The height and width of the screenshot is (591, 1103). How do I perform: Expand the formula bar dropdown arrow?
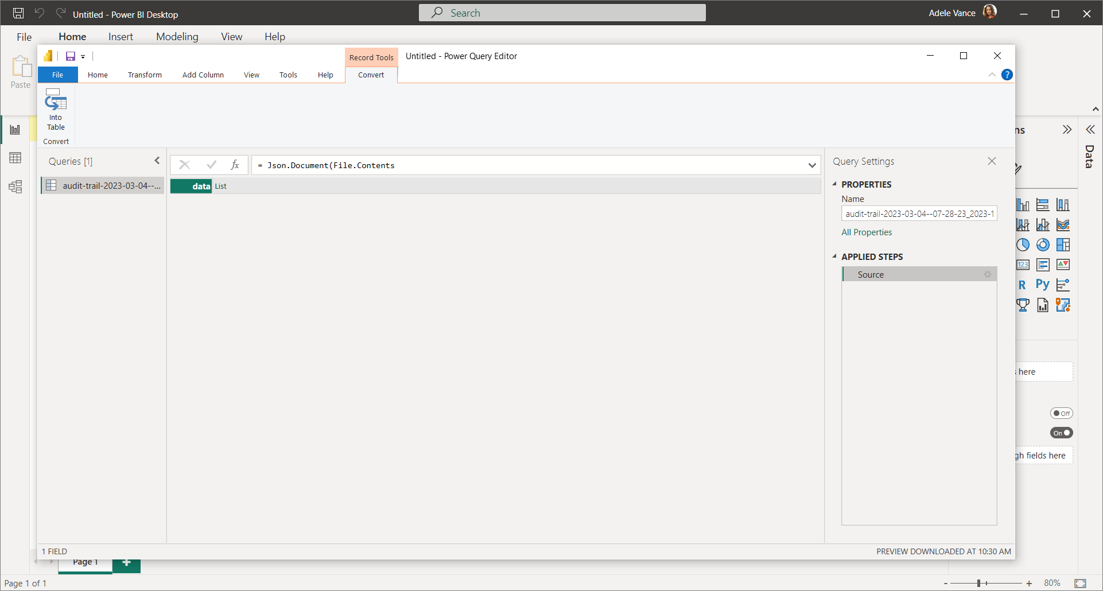point(812,165)
